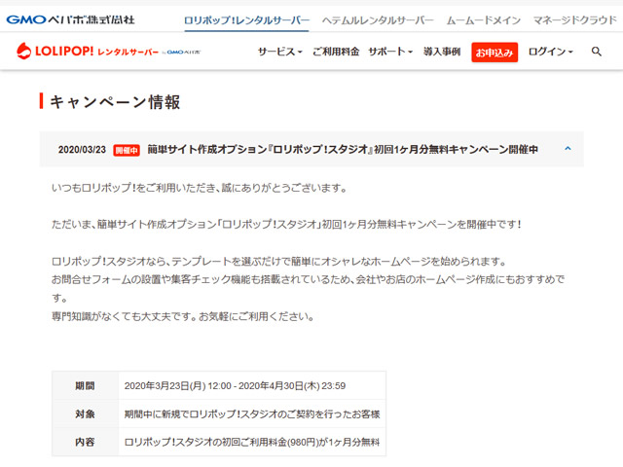The height and width of the screenshot is (467, 623).
Task: Click the GMO Pepabo company logo
Action: pyautogui.click(x=71, y=19)
